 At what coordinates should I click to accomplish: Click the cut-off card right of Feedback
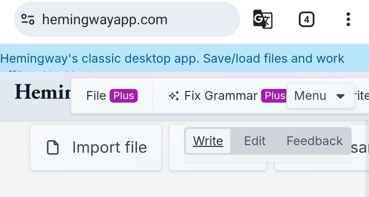360,148
